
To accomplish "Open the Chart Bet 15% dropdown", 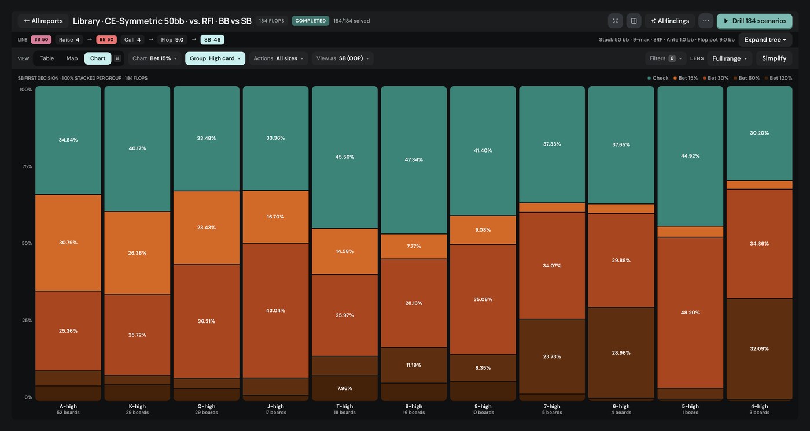I will pyautogui.click(x=154, y=58).
